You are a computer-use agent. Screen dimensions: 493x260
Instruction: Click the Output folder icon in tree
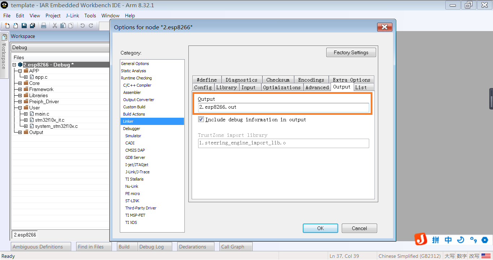[x=26, y=132]
